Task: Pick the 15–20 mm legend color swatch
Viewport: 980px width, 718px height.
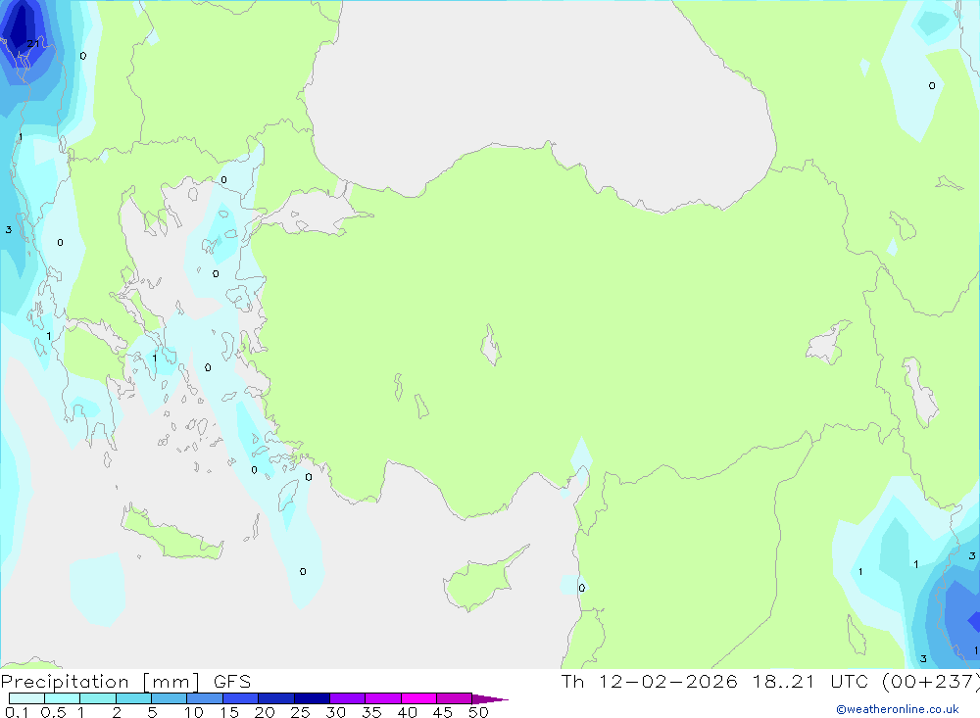Action: coord(240,698)
